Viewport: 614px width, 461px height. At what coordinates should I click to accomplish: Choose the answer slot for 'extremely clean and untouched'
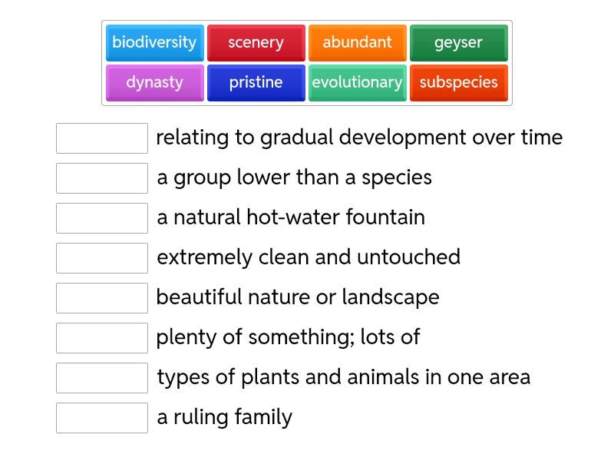[x=102, y=258]
